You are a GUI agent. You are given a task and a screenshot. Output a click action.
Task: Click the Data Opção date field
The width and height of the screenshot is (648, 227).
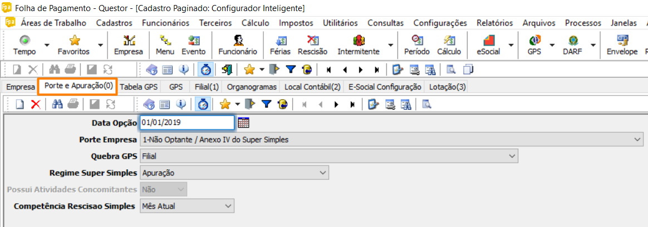pos(187,122)
